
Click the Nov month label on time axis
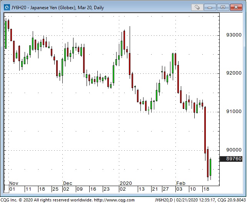14,183
